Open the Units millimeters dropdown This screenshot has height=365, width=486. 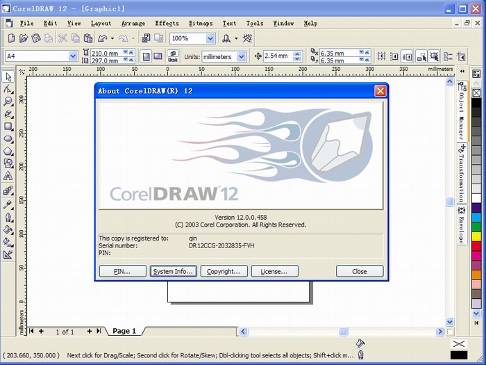241,56
